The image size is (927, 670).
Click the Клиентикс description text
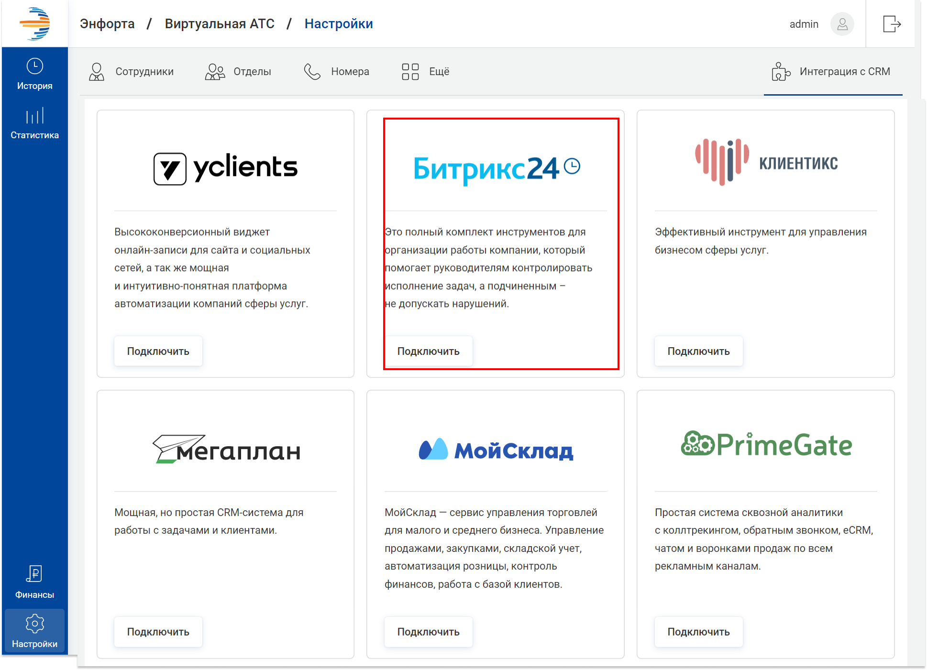click(x=761, y=241)
